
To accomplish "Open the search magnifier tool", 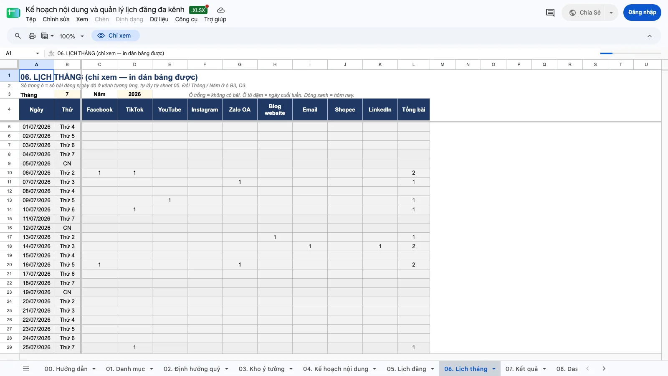I will pyautogui.click(x=18, y=36).
